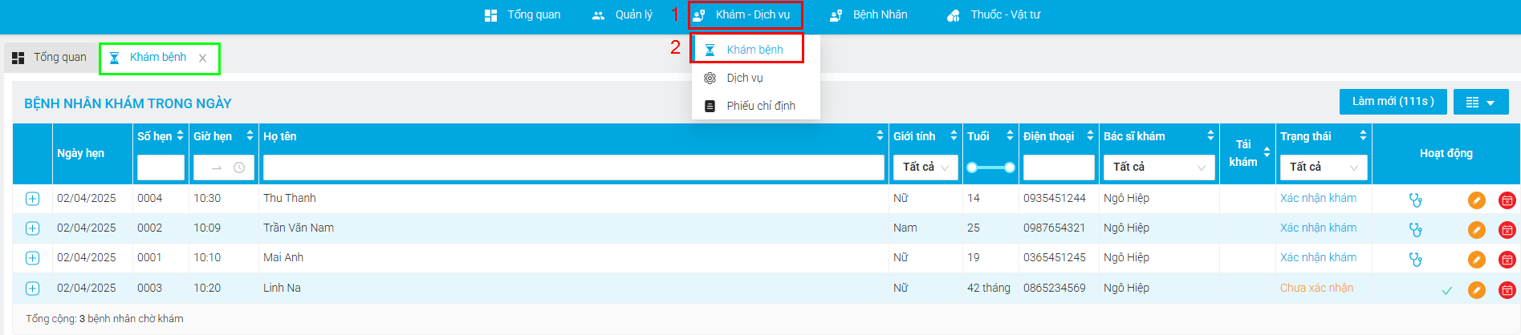The image size is (1521, 335).
Task: Click the Ngày hẹn column header
Action: click(x=80, y=153)
